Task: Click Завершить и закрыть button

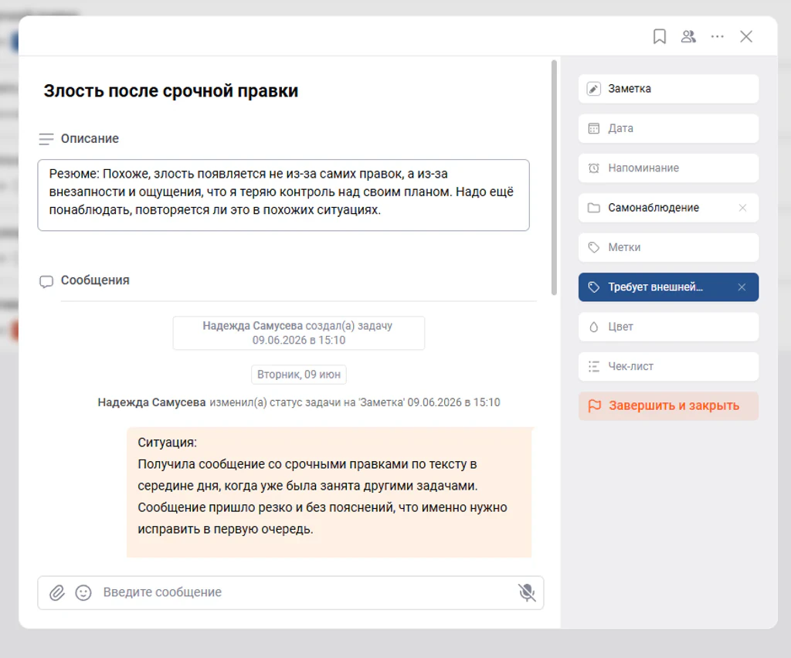Action: point(668,406)
